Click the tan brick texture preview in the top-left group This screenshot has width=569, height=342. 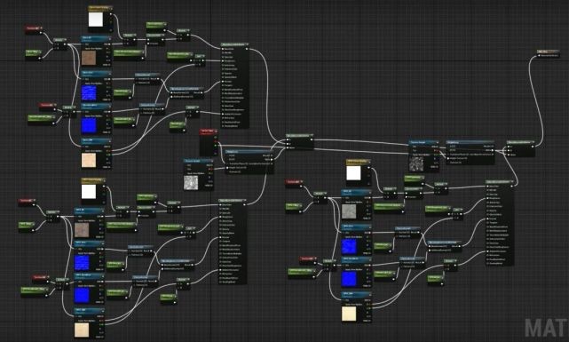89,58
